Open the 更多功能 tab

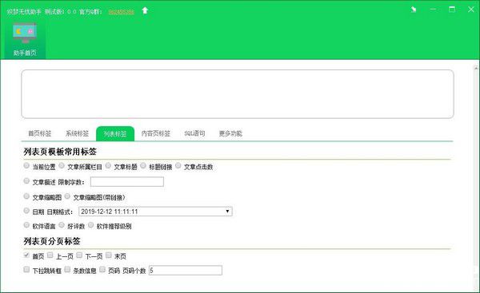click(x=230, y=133)
